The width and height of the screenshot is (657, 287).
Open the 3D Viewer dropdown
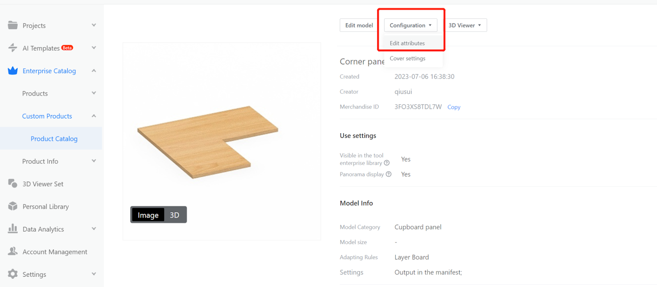click(465, 25)
